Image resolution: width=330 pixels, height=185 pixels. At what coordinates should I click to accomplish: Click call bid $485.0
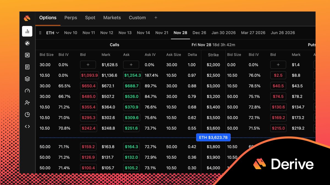pos(88,96)
